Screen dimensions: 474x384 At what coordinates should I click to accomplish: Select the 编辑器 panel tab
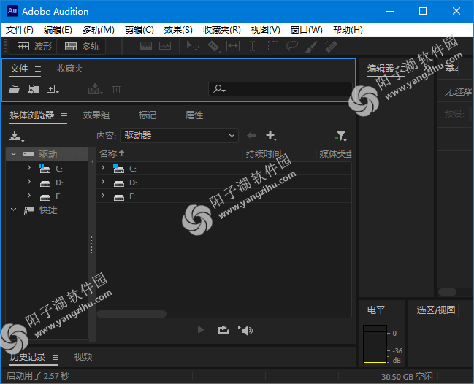(x=381, y=69)
